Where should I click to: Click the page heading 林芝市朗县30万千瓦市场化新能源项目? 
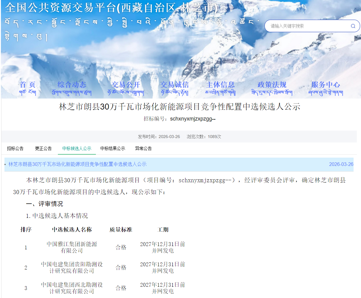click(x=180, y=107)
